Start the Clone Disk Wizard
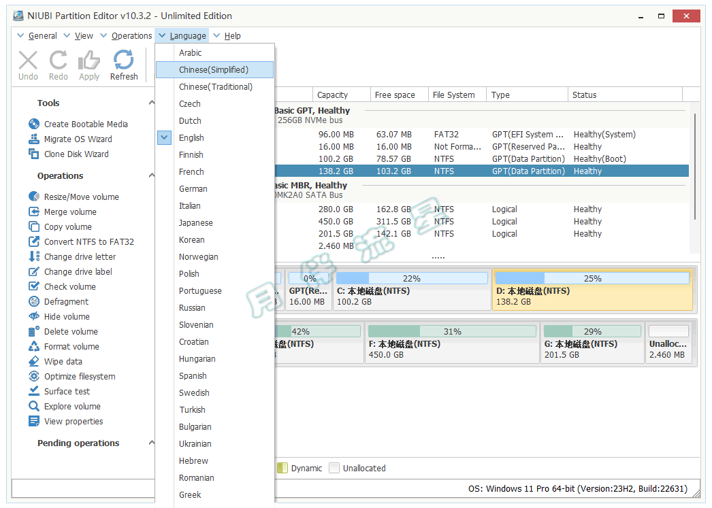Screen dimensions: 712x508 (x=69, y=154)
